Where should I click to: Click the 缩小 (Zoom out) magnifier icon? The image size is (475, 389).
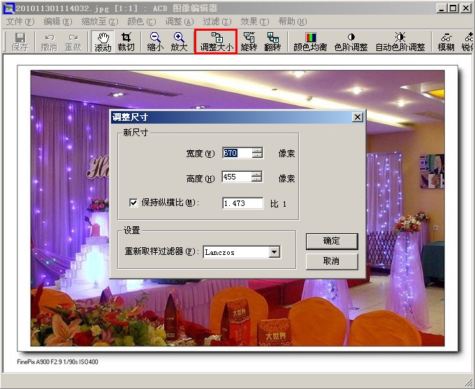[x=155, y=42]
